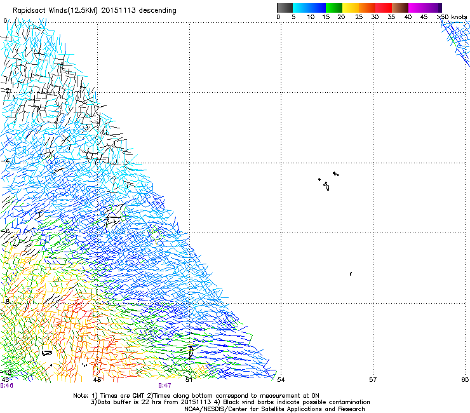Click the wind barb swath in the upper-right corner

click(x=455, y=41)
